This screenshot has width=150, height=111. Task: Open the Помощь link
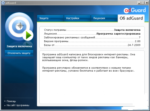11,101
